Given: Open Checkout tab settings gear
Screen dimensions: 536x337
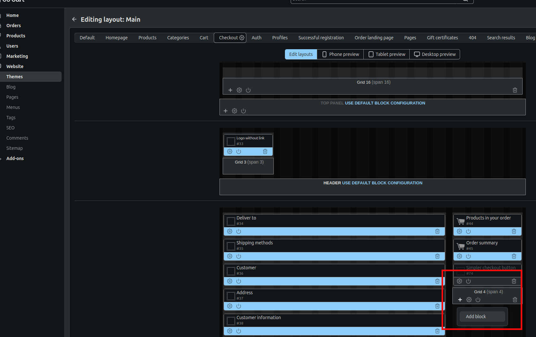Looking at the screenshot, I should (x=242, y=38).
